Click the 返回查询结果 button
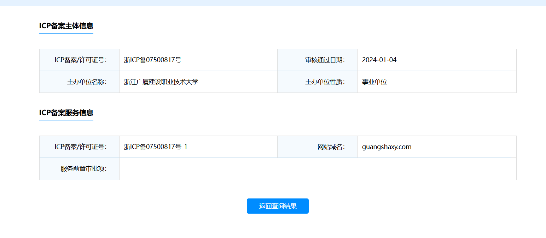Viewport: 546px width, 238px height. pyautogui.click(x=278, y=206)
